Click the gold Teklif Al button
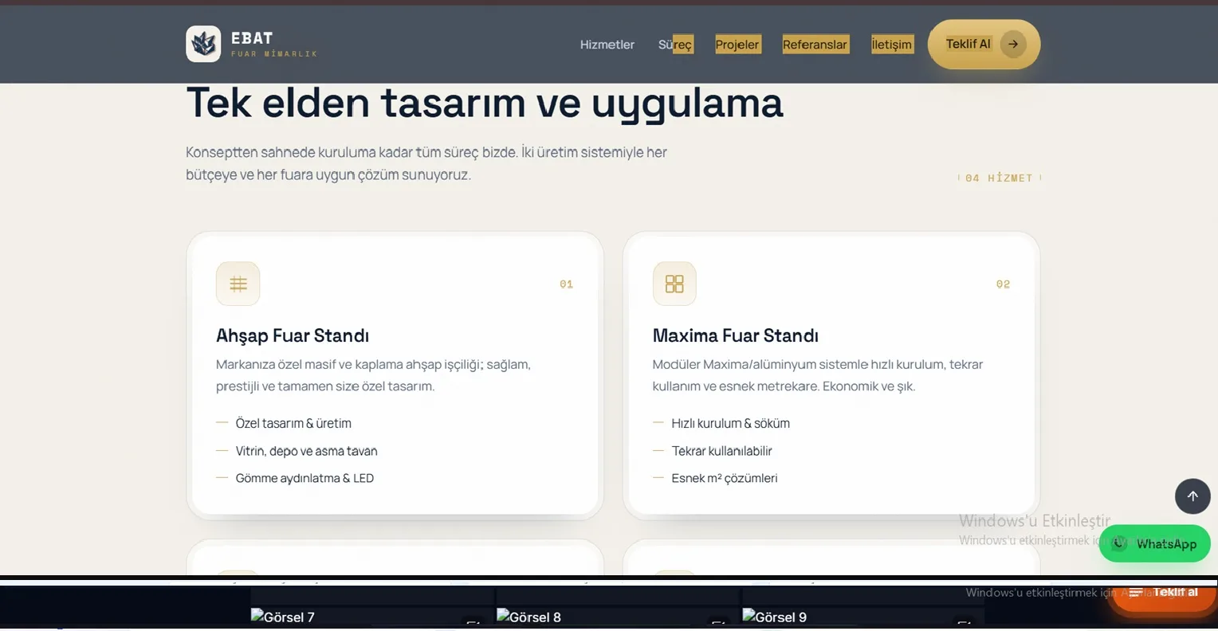The height and width of the screenshot is (631, 1218). (984, 44)
